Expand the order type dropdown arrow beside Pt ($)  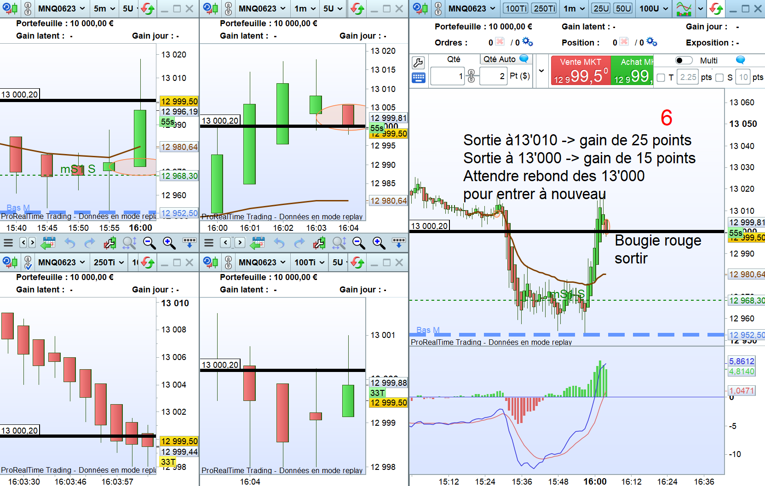point(542,71)
